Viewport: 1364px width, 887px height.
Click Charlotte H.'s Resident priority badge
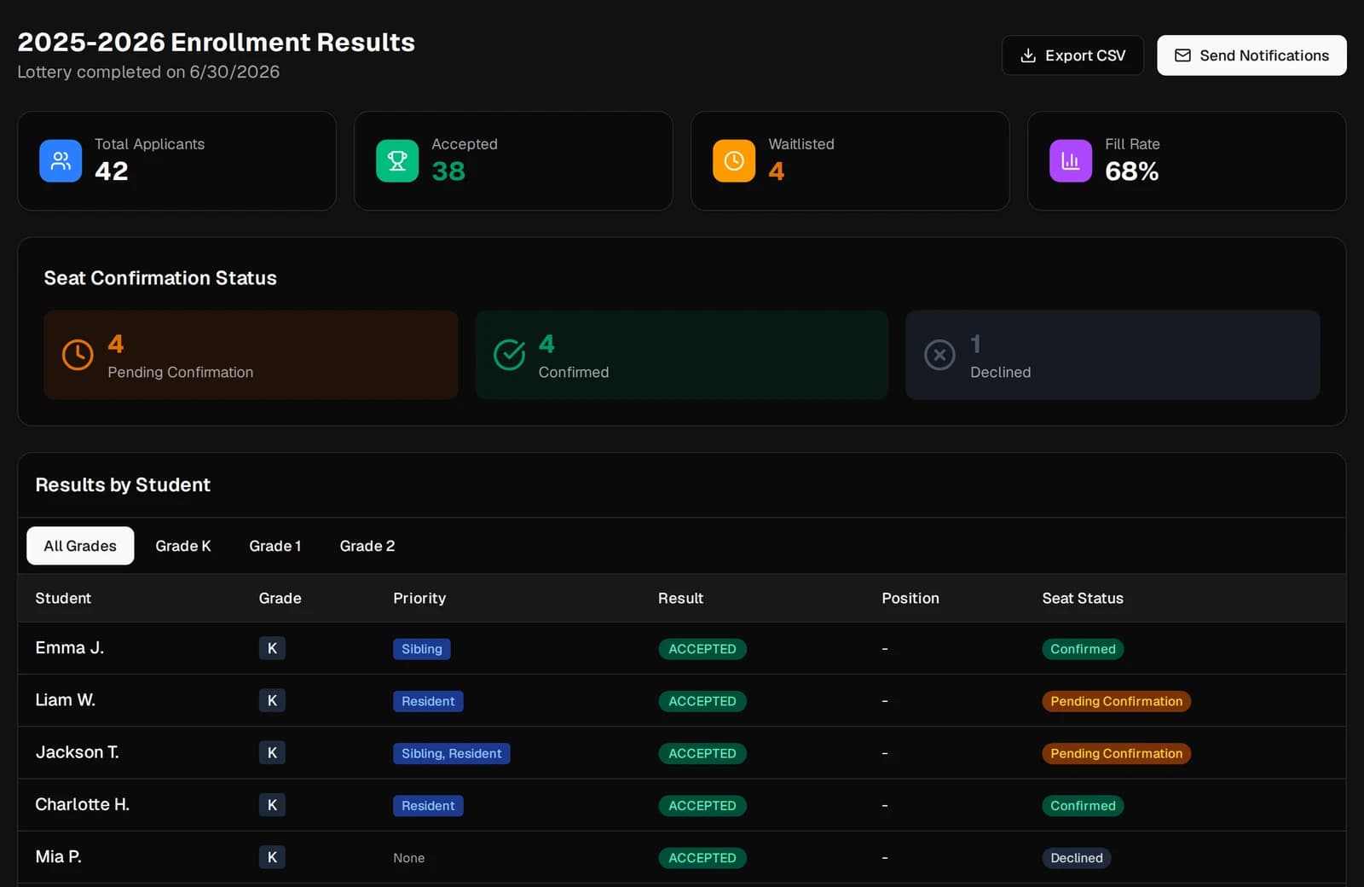(x=428, y=805)
